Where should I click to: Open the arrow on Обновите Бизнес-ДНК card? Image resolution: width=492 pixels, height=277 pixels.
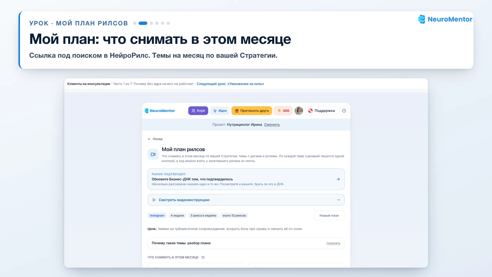pos(338,179)
